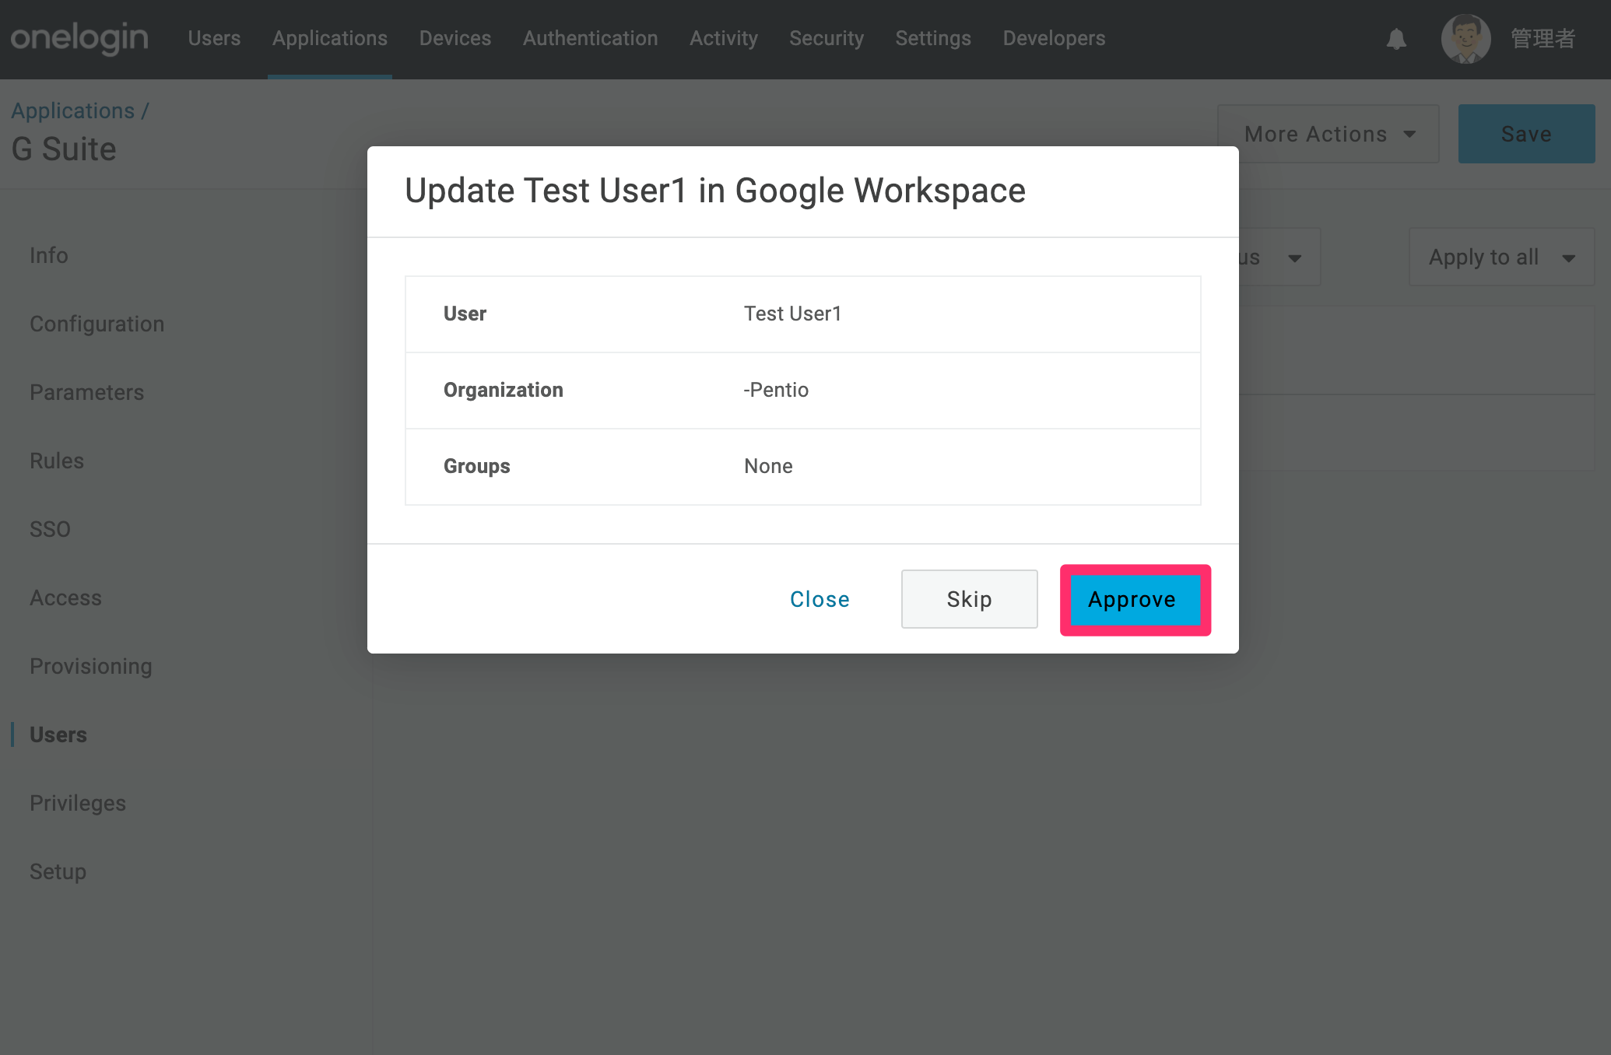The image size is (1611, 1055).
Task: Select the Info sidebar tab
Action: click(x=49, y=255)
